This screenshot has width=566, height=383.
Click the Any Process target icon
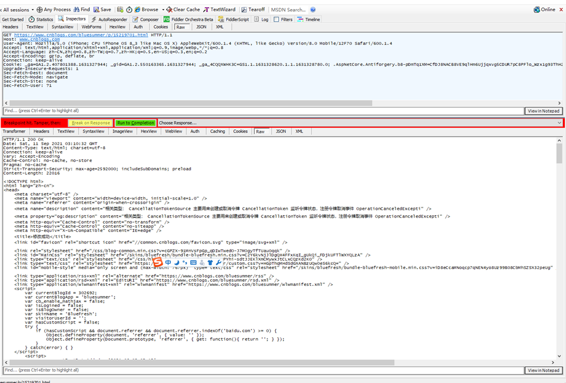40,10
